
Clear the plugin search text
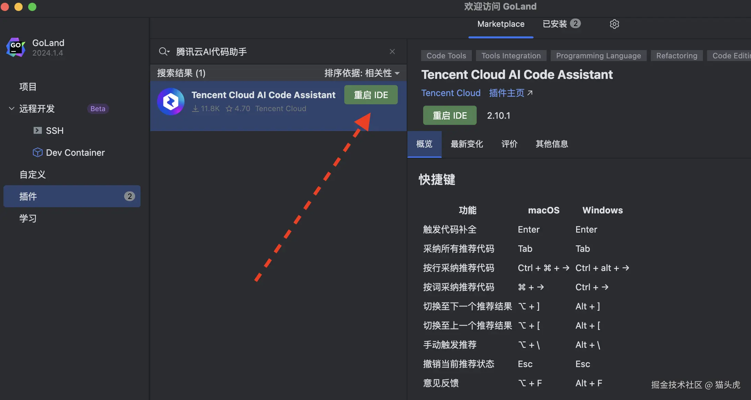coord(392,51)
